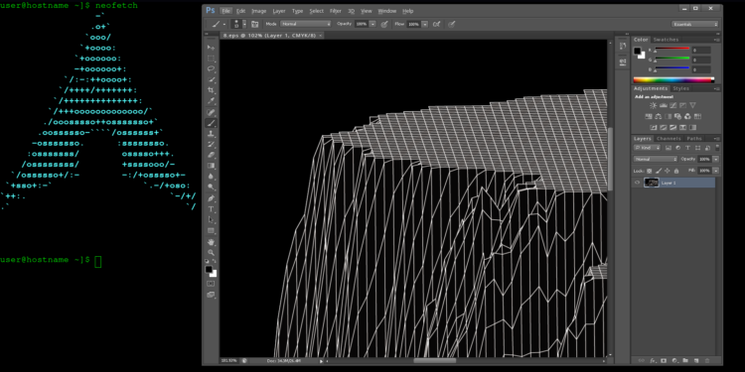Click the foreground color swatch in Color panel
Screen dimensions: 745x372
pos(637,51)
